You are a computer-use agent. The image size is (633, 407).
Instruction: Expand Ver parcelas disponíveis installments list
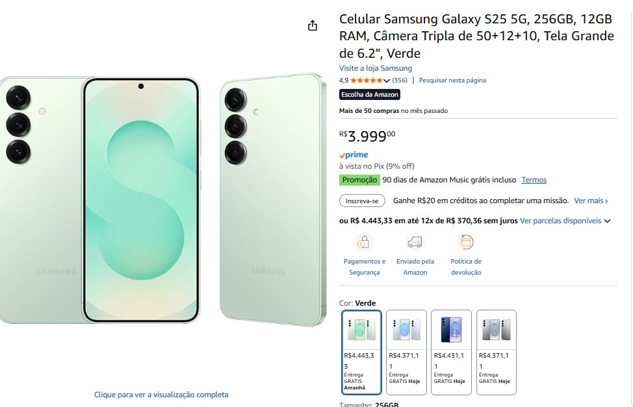(x=565, y=221)
